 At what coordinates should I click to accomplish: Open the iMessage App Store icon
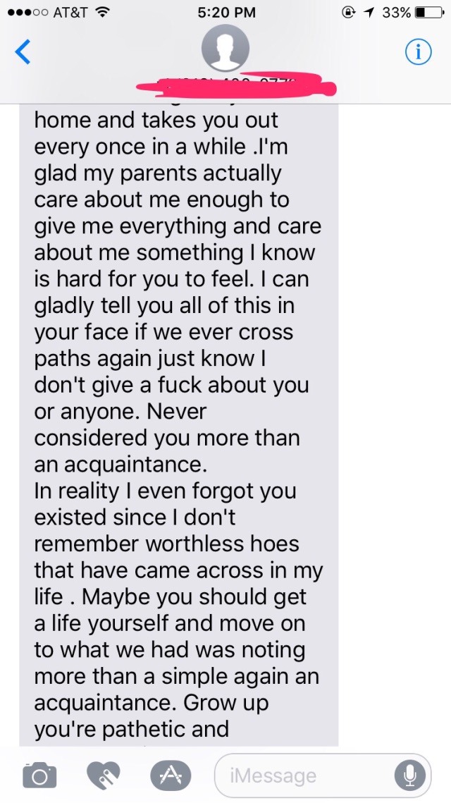tap(170, 776)
